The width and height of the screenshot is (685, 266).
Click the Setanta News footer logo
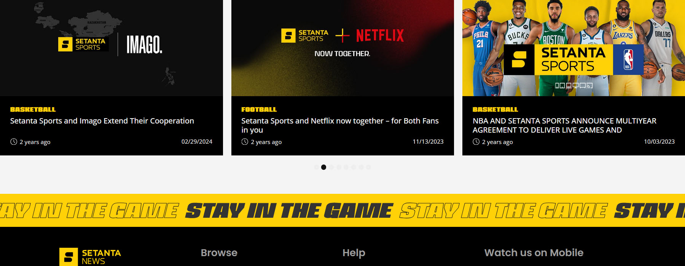pyautogui.click(x=90, y=257)
